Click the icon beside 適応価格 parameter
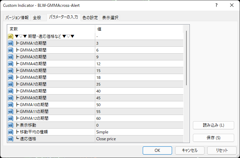Screen dimensions: 240x158 [x=10, y=139]
